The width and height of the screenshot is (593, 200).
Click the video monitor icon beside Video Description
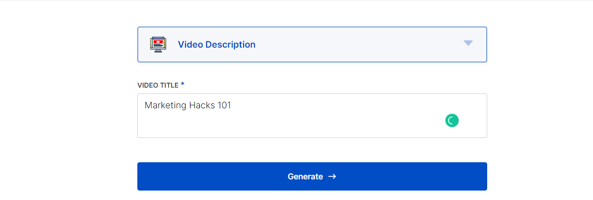(x=158, y=44)
